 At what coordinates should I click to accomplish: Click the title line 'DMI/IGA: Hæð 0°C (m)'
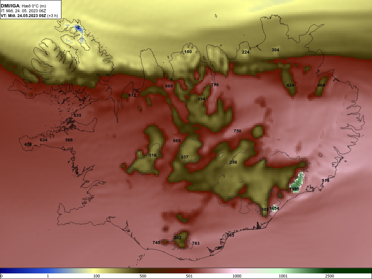click(x=23, y=6)
